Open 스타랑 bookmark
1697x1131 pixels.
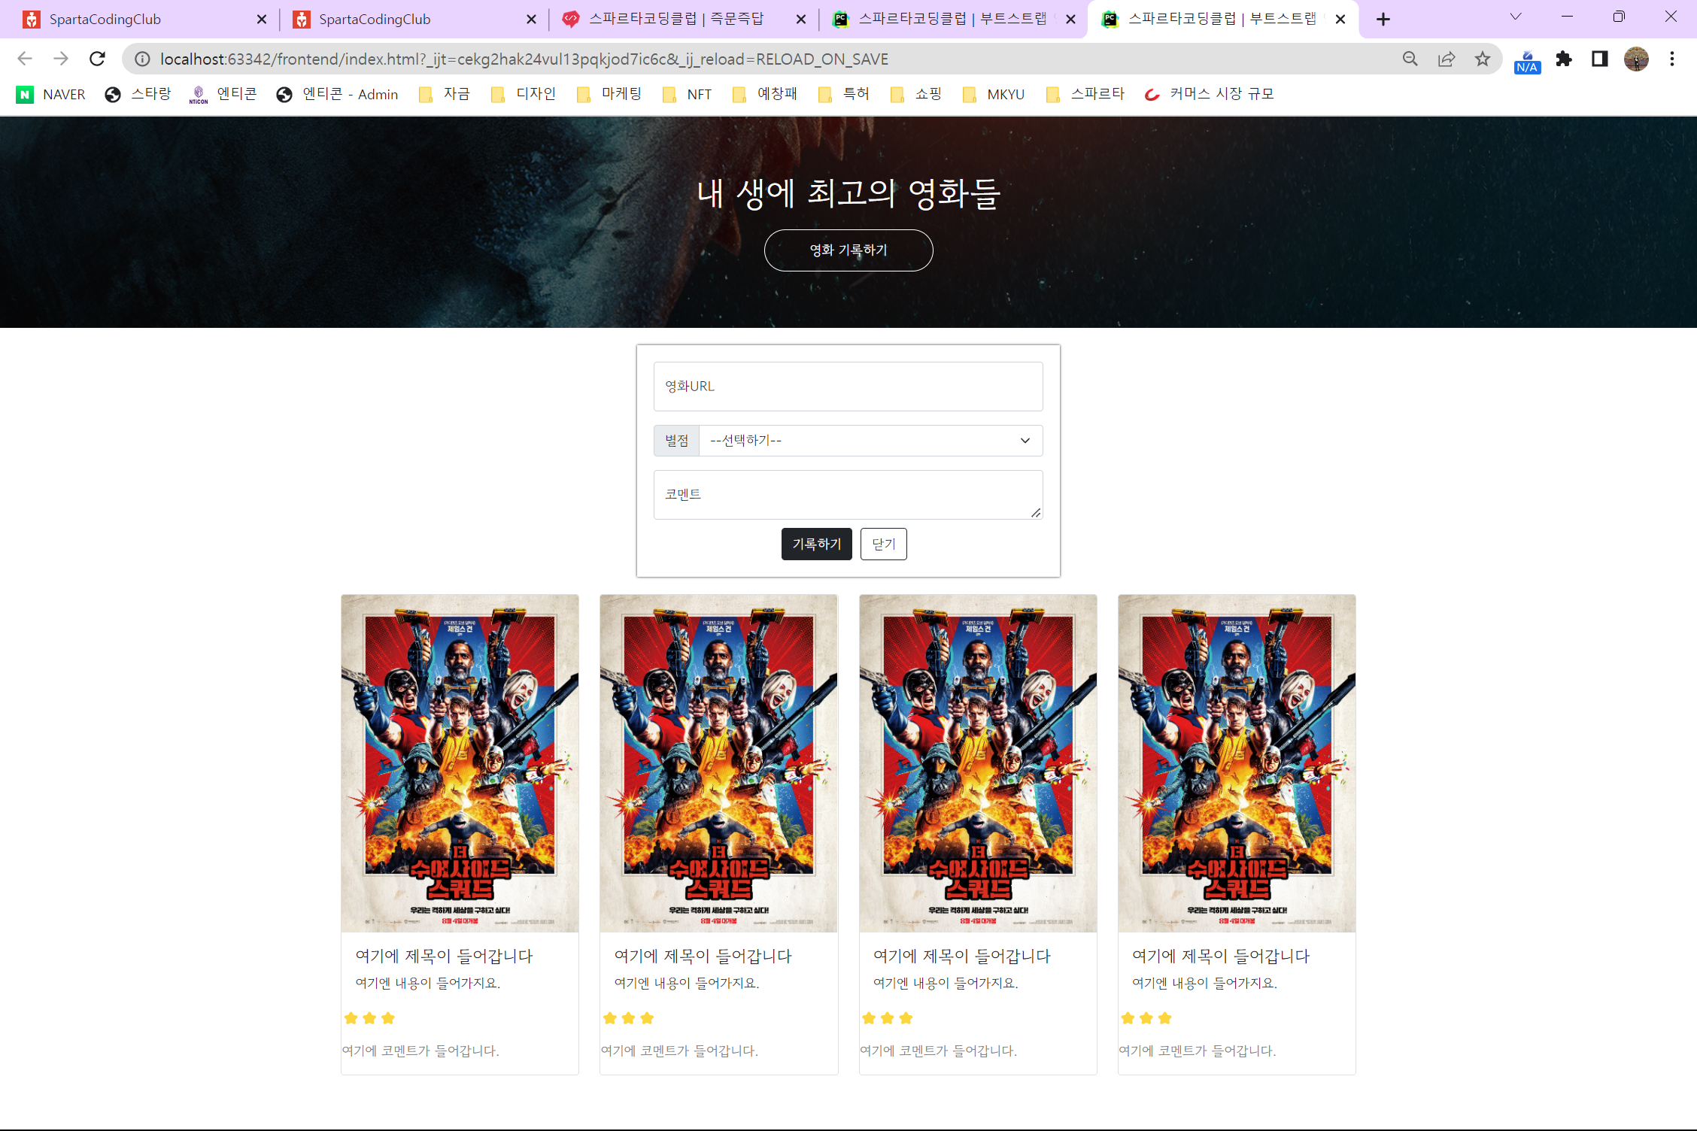click(138, 94)
